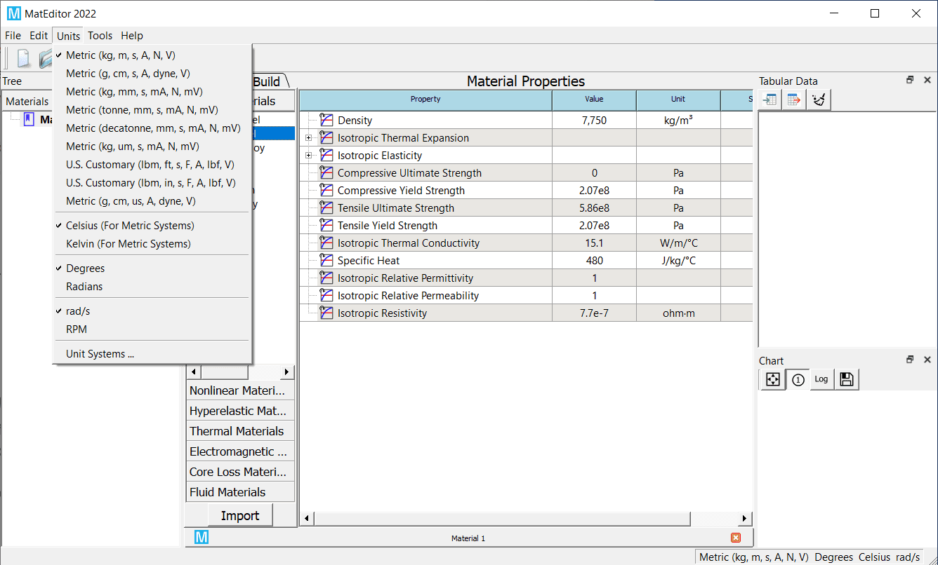
Task: Click the Isotropic Resistivity property icon
Action: [x=326, y=313]
